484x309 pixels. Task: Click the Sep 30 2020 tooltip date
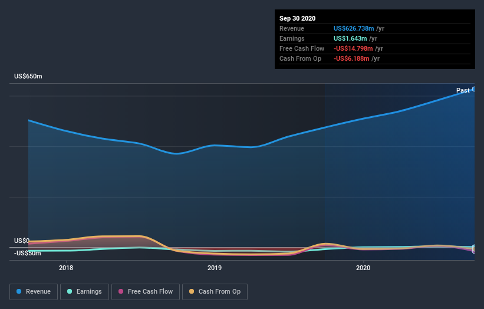[x=298, y=18]
